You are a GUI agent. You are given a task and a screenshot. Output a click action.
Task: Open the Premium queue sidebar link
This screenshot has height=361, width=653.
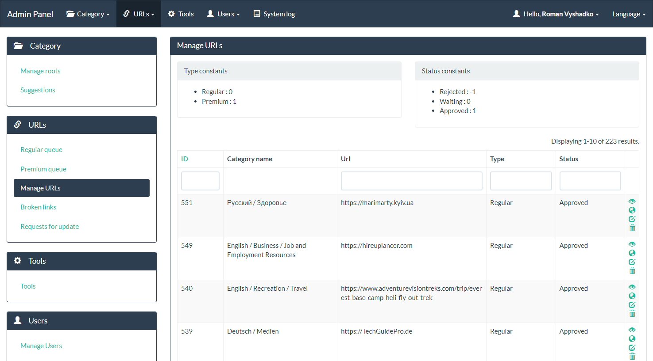(x=43, y=169)
